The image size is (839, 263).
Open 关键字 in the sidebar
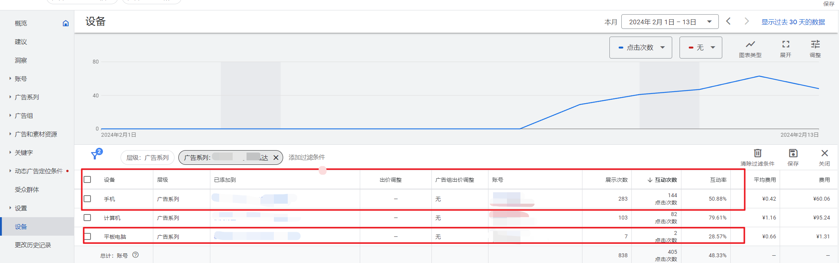(24, 153)
